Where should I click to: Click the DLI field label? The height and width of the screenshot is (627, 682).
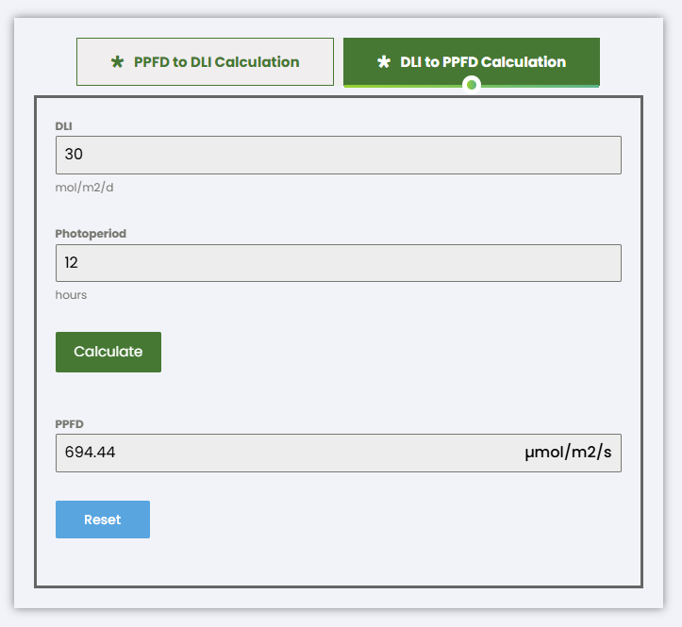point(63,126)
